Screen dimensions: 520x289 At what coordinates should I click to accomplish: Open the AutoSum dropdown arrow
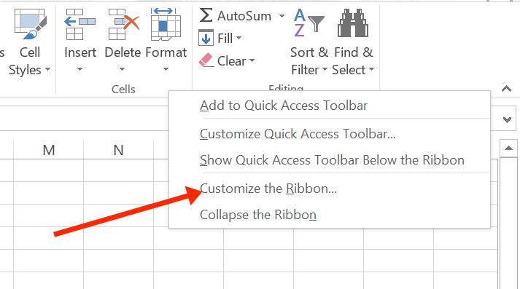click(282, 16)
